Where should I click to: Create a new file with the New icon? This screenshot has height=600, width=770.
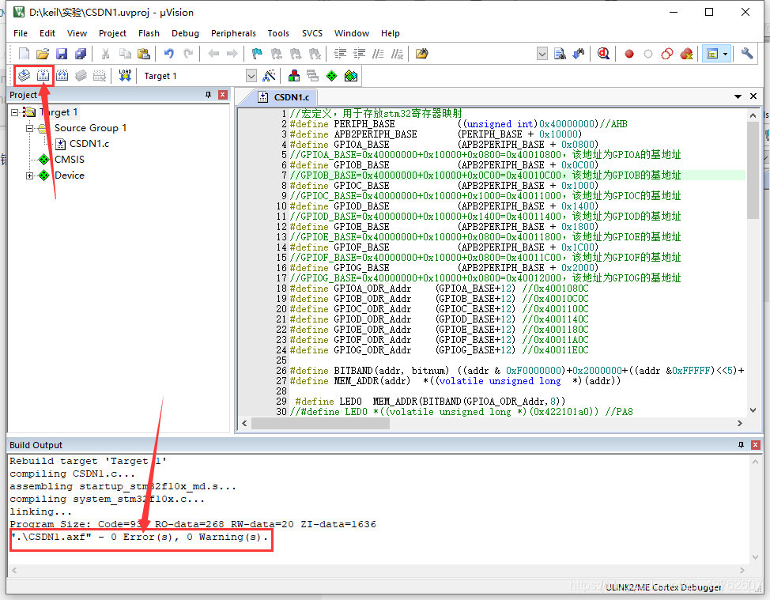click(24, 54)
